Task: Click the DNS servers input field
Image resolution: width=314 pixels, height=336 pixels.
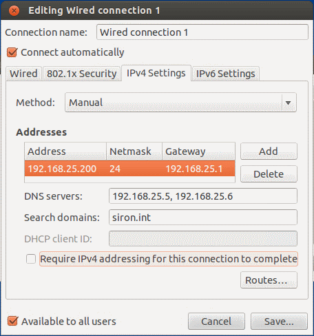Action: click(203, 196)
